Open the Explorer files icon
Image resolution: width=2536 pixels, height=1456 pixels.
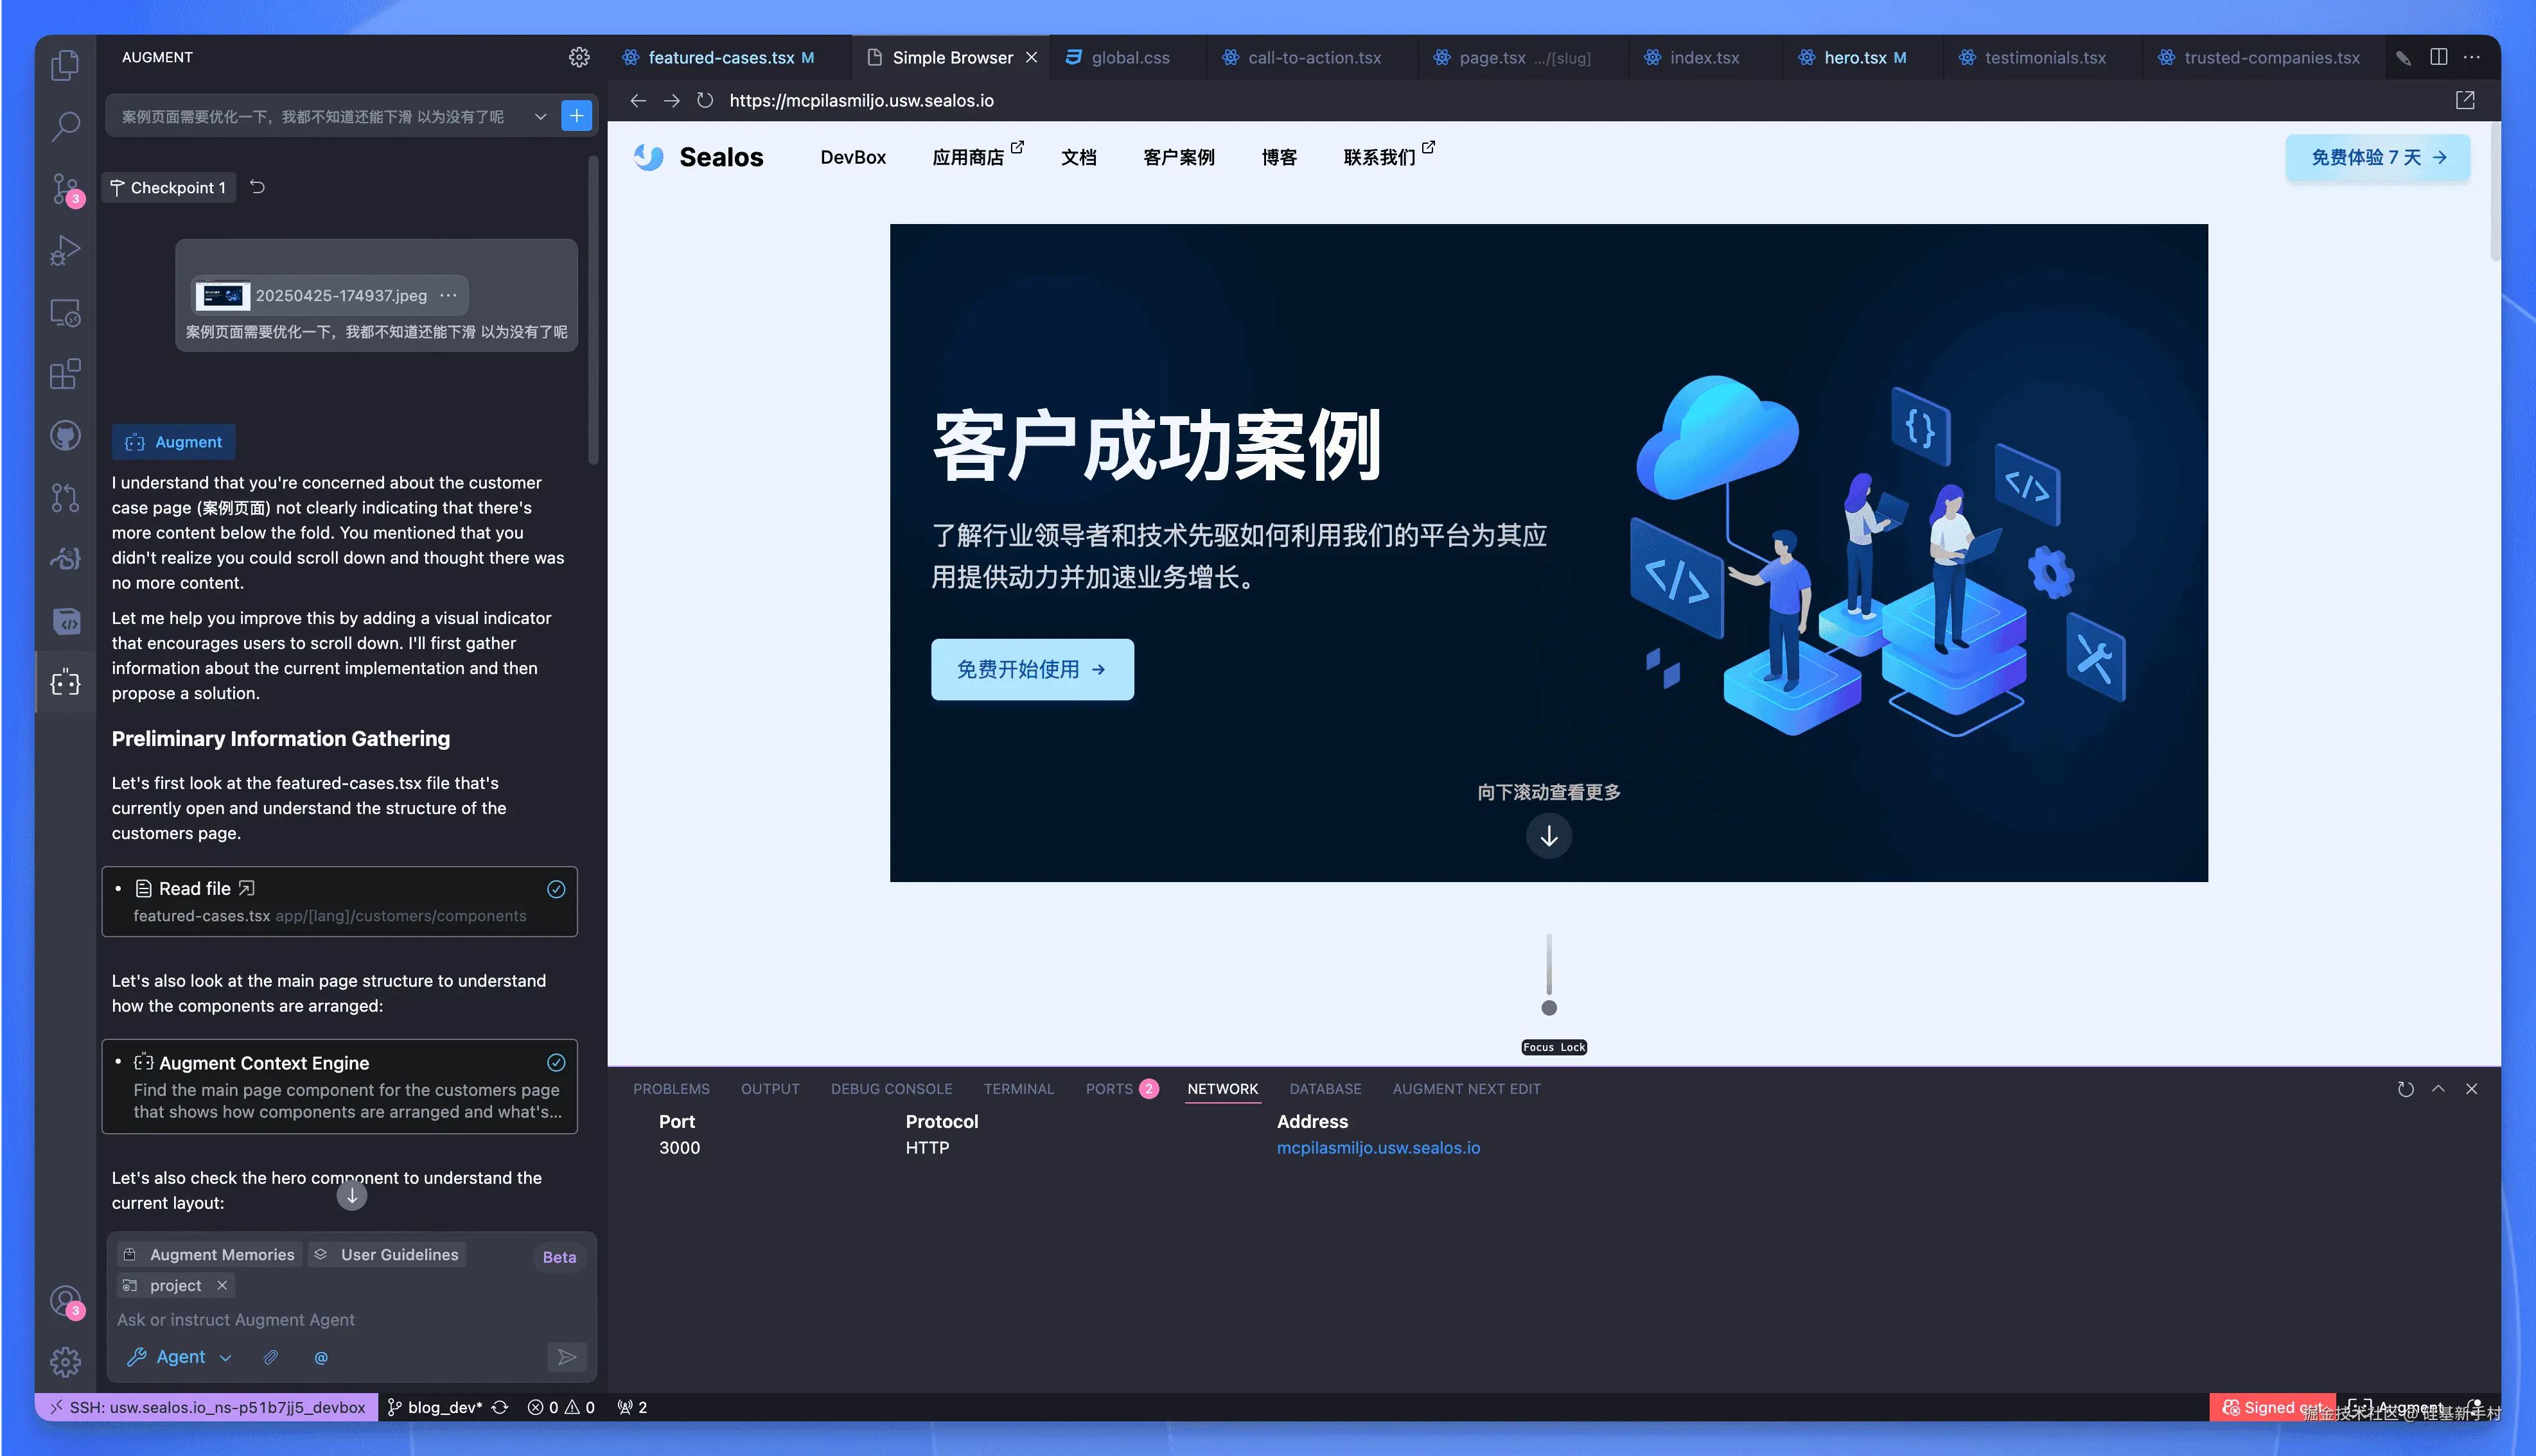point(65,65)
